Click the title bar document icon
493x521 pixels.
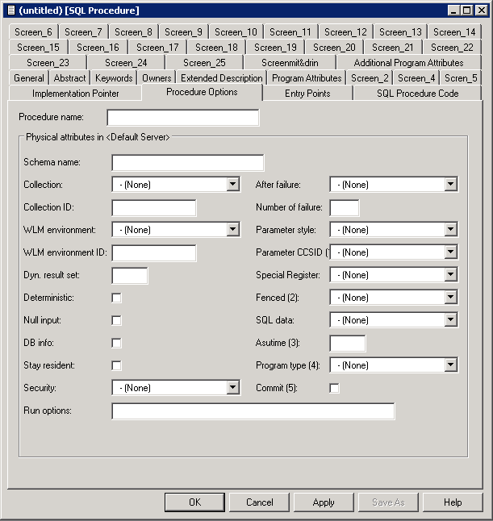pos(10,10)
